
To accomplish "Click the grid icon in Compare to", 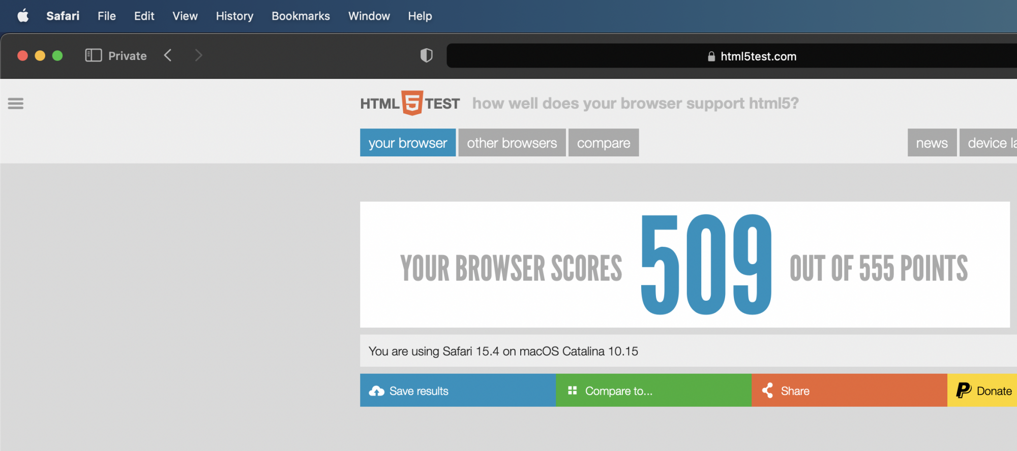I will 573,390.
